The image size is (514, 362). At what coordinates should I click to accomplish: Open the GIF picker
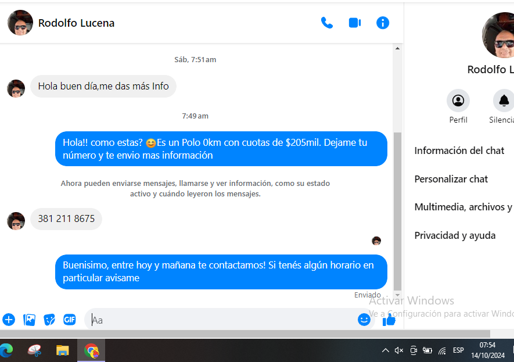pyautogui.click(x=70, y=320)
